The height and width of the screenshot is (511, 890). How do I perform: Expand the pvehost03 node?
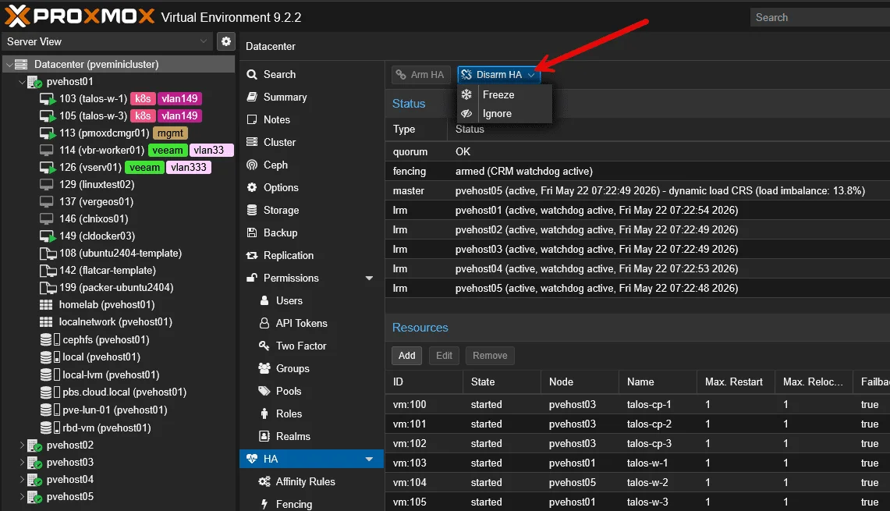(22, 462)
